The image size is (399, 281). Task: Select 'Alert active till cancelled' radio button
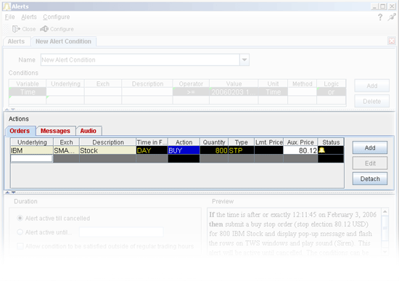(x=20, y=219)
